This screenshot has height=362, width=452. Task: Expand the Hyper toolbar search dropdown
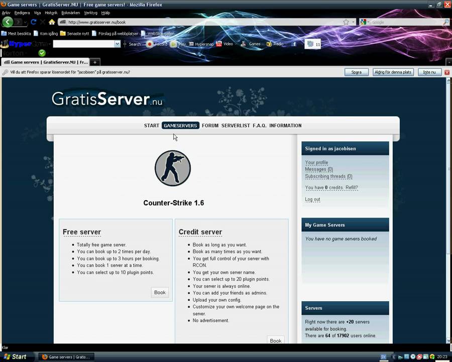(118, 44)
